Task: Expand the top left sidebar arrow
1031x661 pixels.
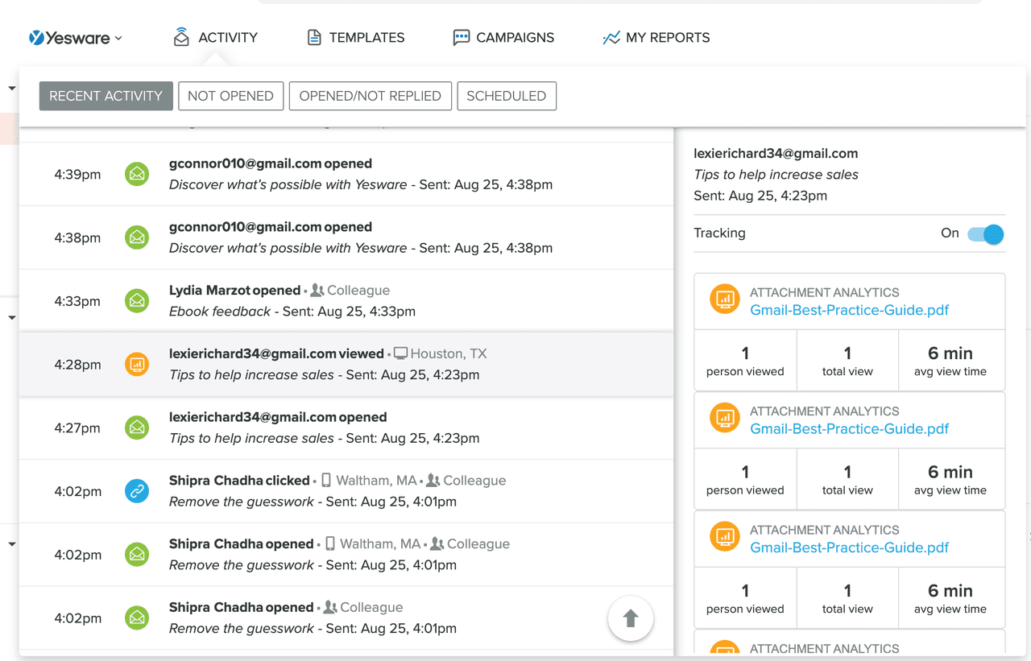Action: point(12,88)
